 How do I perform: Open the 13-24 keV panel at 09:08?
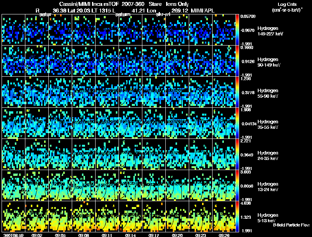click(x=83, y=185)
